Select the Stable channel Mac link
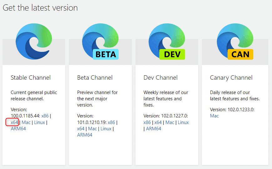272x169 pixels. pos(26,122)
